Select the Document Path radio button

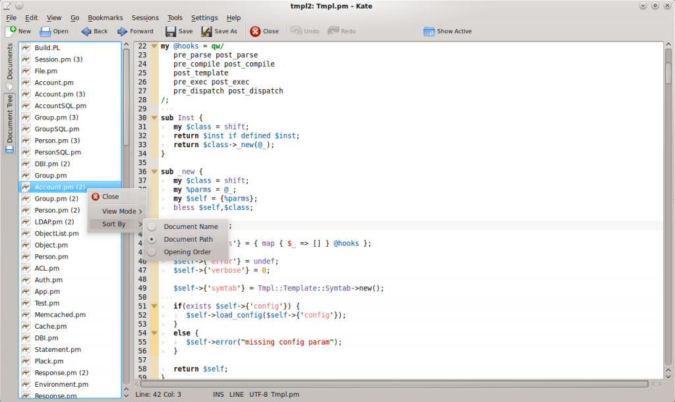click(x=152, y=239)
